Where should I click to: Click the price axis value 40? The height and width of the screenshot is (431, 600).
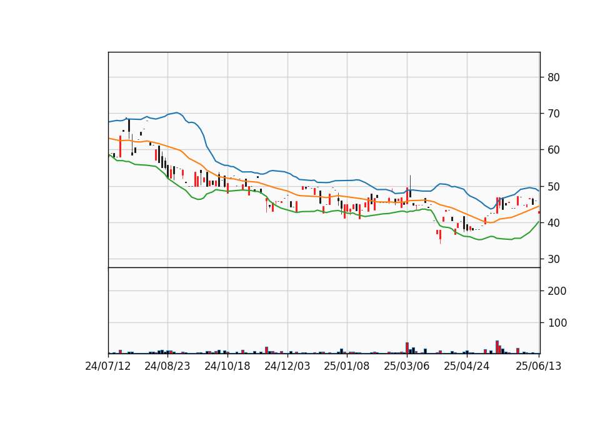(x=554, y=223)
